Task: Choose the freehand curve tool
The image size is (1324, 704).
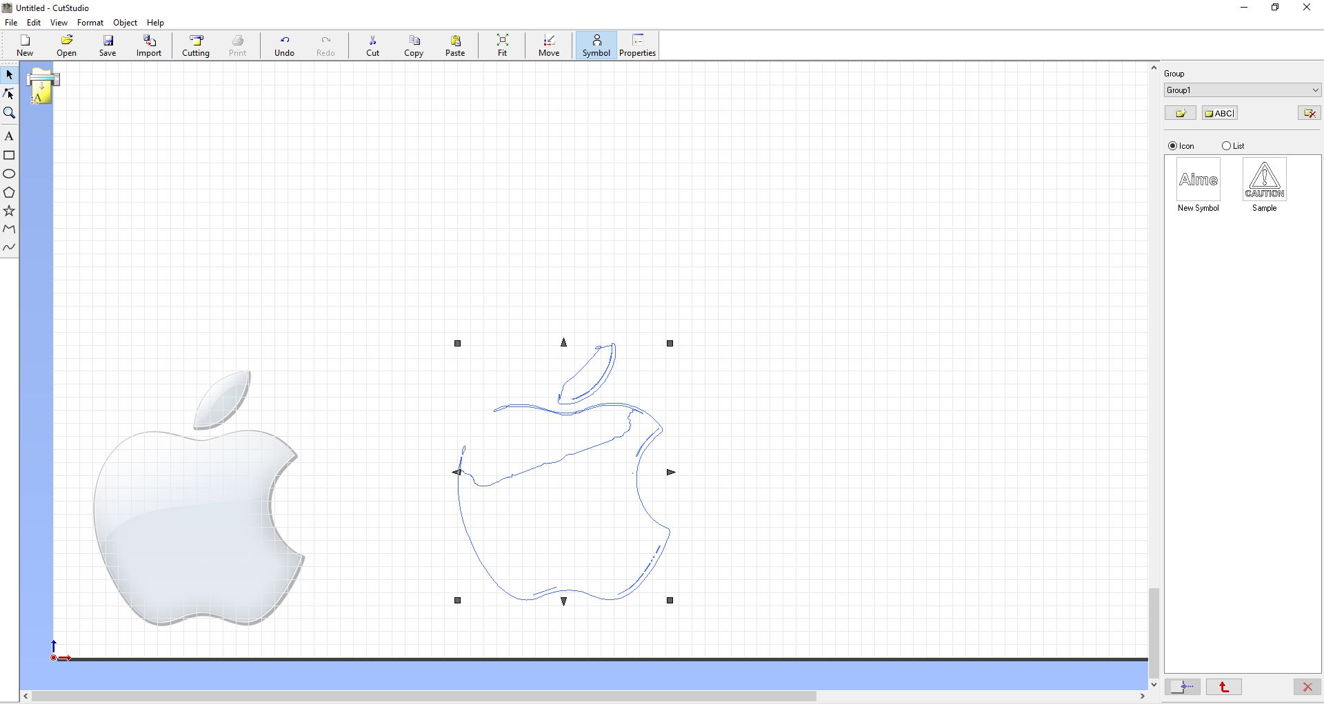Action: 9,247
